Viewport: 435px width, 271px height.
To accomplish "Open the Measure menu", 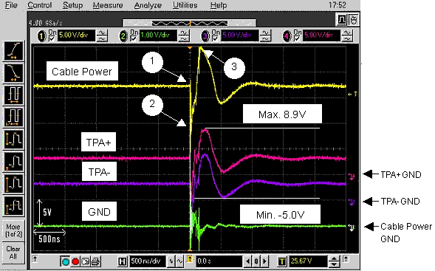I will 108,5.
